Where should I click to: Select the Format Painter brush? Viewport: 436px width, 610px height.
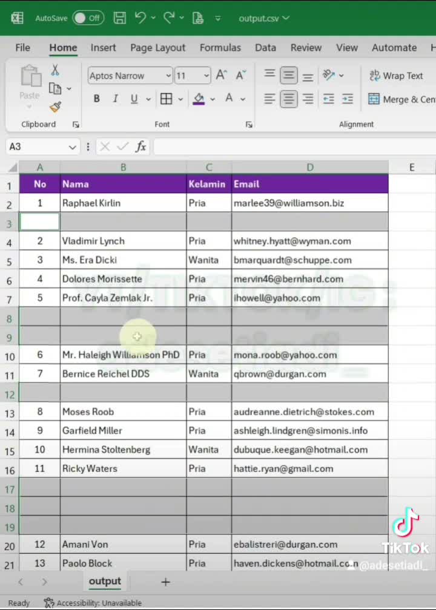click(x=55, y=107)
